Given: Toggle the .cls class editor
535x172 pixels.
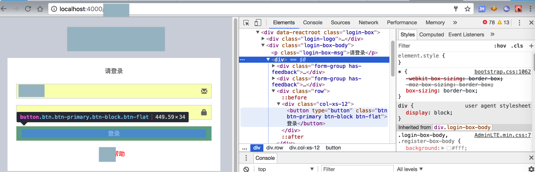Looking at the screenshot, I should (x=517, y=46).
